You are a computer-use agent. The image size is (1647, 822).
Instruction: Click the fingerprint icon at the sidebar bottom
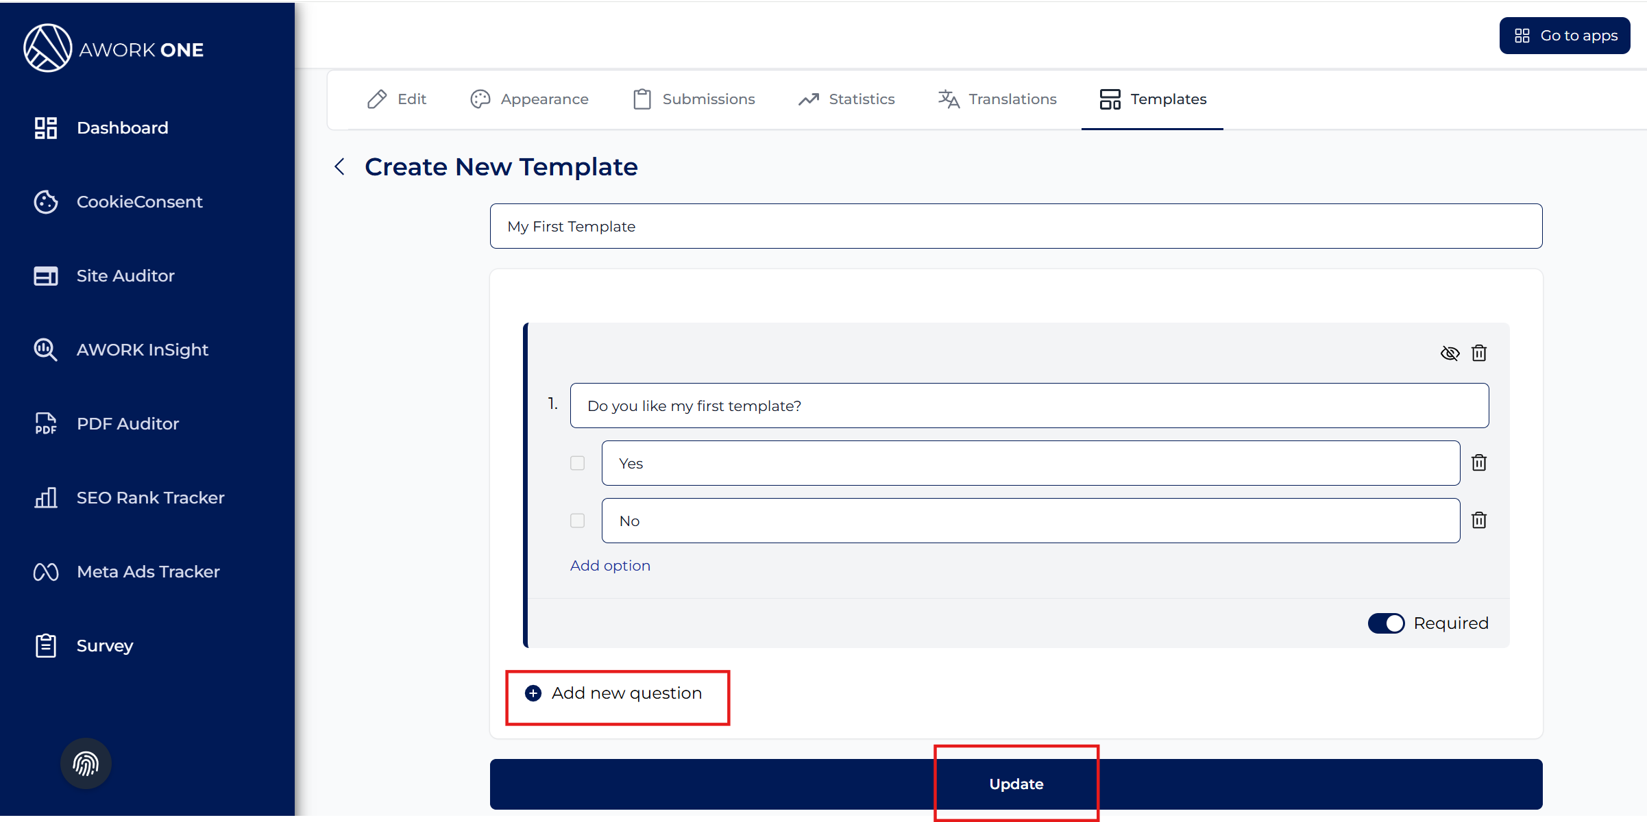(86, 763)
